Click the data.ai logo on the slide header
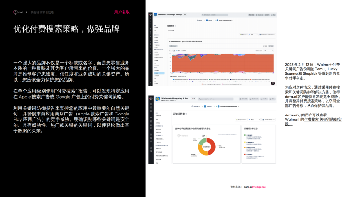This screenshot has width=344, height=197. pos(20,12)
